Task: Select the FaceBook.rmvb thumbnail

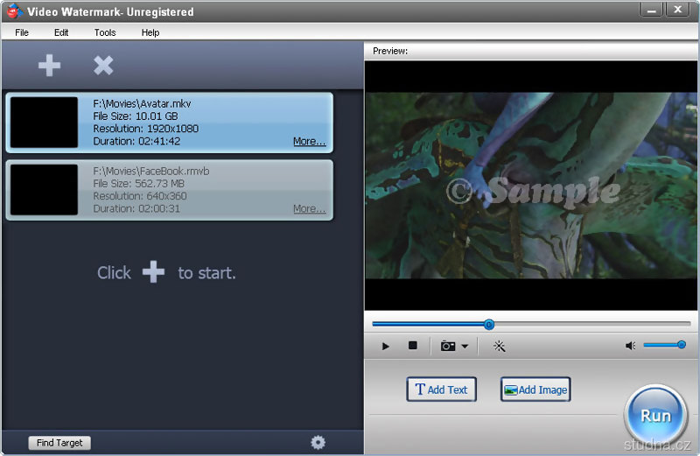Action: click(45, 190)
